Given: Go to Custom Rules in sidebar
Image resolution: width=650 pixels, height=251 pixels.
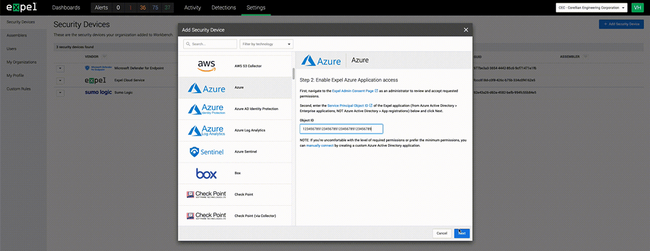Looking at the screenshot, I should tap(18, 89).
